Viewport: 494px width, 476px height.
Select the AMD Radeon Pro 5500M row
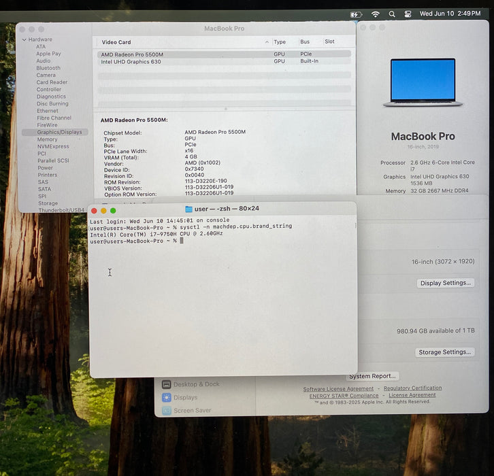tap(224, 54)
